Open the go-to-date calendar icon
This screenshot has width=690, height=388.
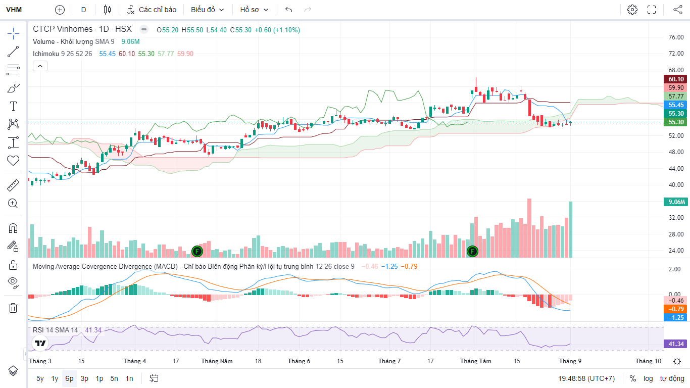point(154,378)
